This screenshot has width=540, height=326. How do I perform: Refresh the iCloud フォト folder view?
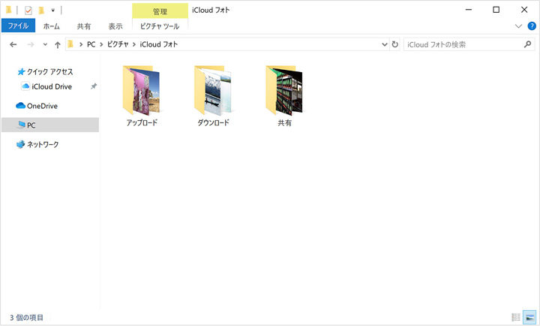395,44
